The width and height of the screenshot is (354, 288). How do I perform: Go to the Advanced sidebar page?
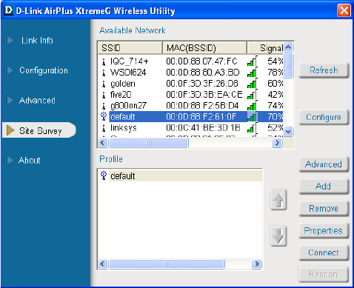point(37,101)
